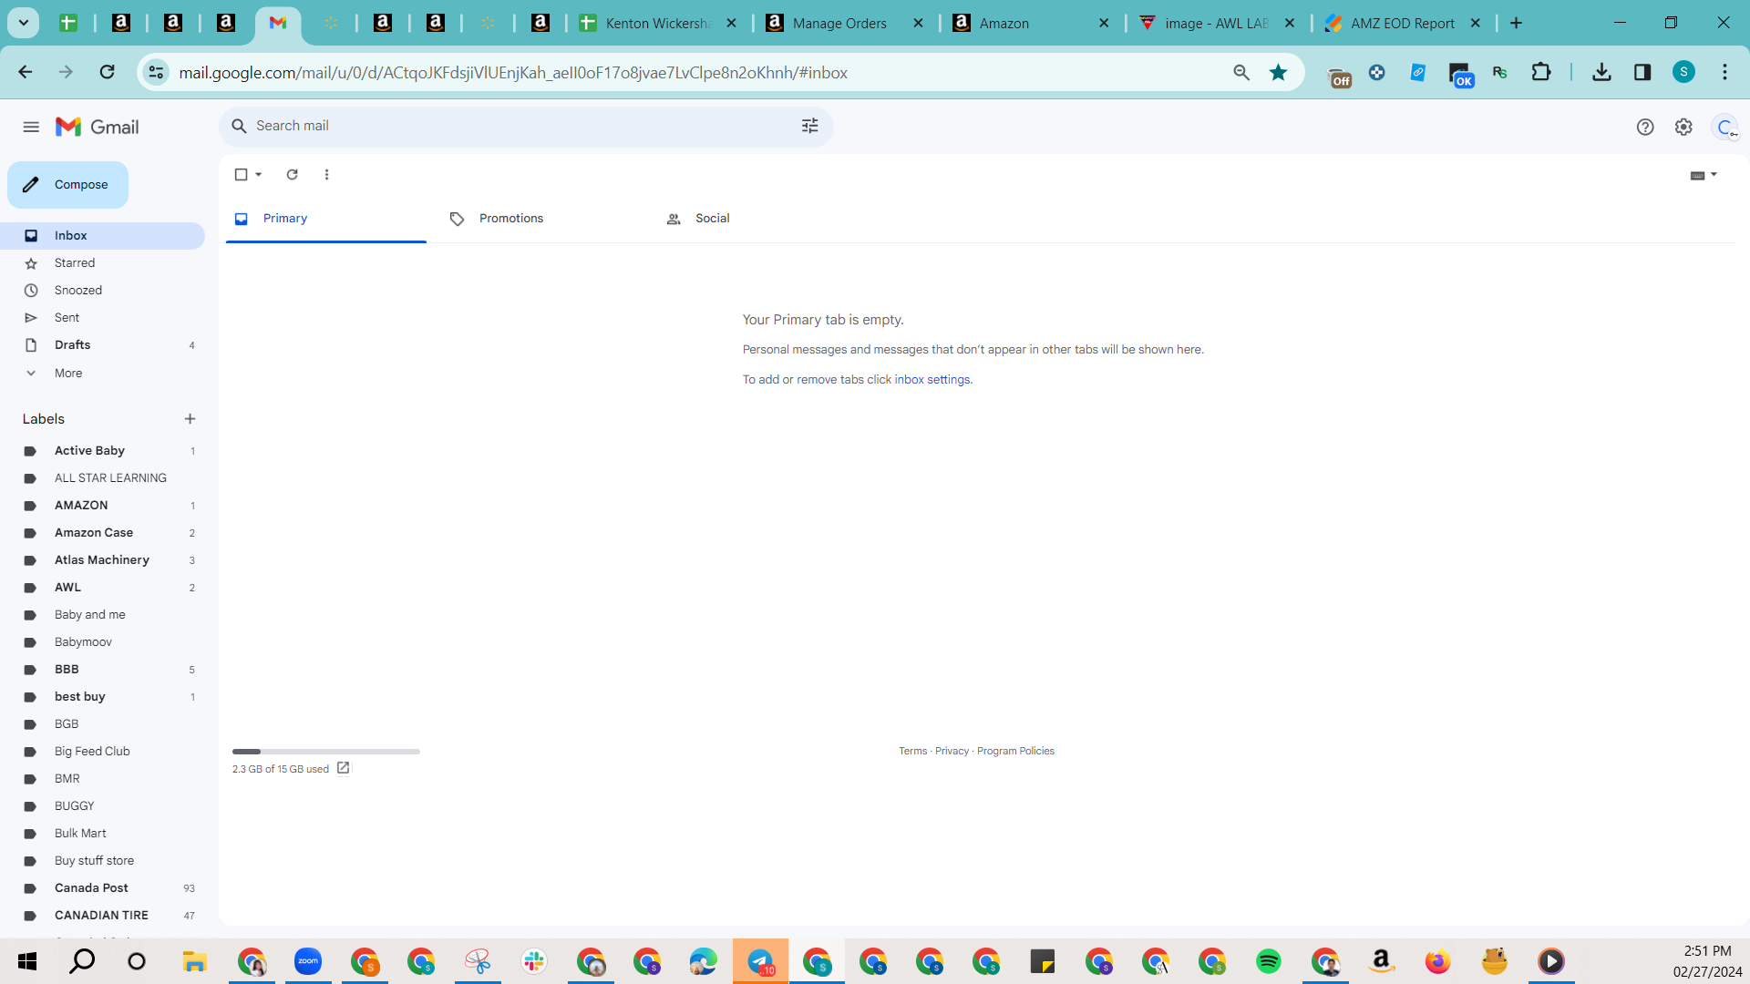Open the Extensions puzzle icon
This screenshot has height=984, width=1750.
[1540, 72]
